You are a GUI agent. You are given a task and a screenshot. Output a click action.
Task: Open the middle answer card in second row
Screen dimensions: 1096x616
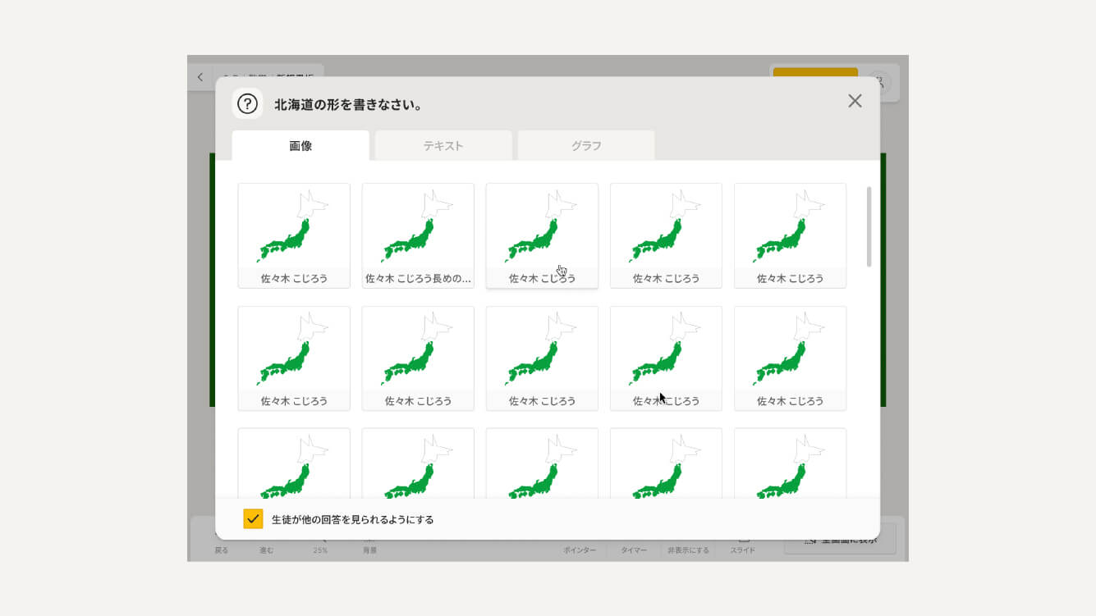[542, 358]
